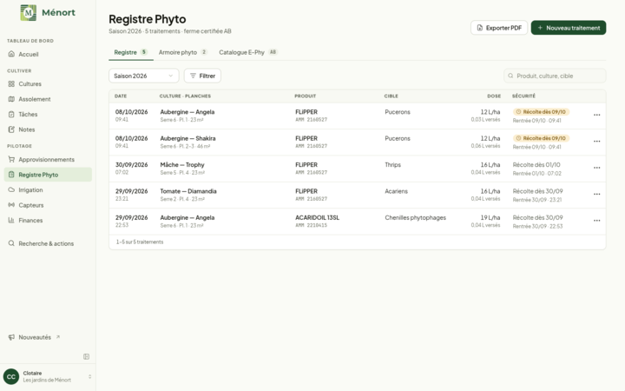
Task: Click Récolte dès 09/10 badge in Angela row
Action: 541,112
